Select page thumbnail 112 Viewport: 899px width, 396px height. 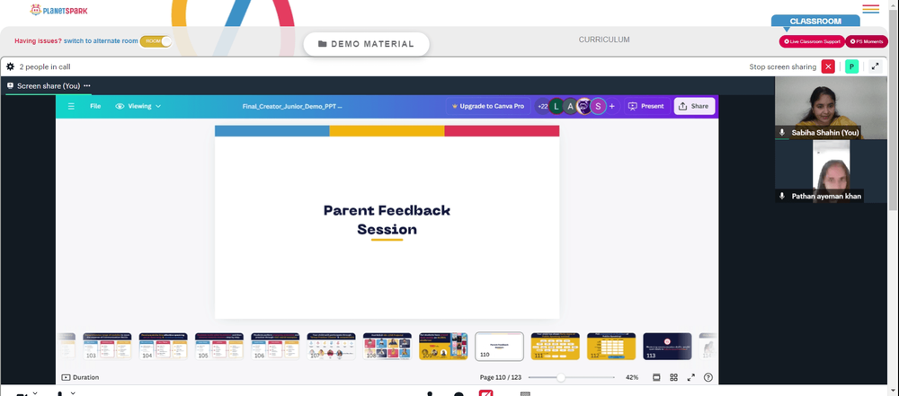click(x=611, y=346)
